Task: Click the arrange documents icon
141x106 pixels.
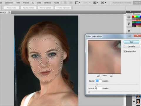Action: coord(95,3)
